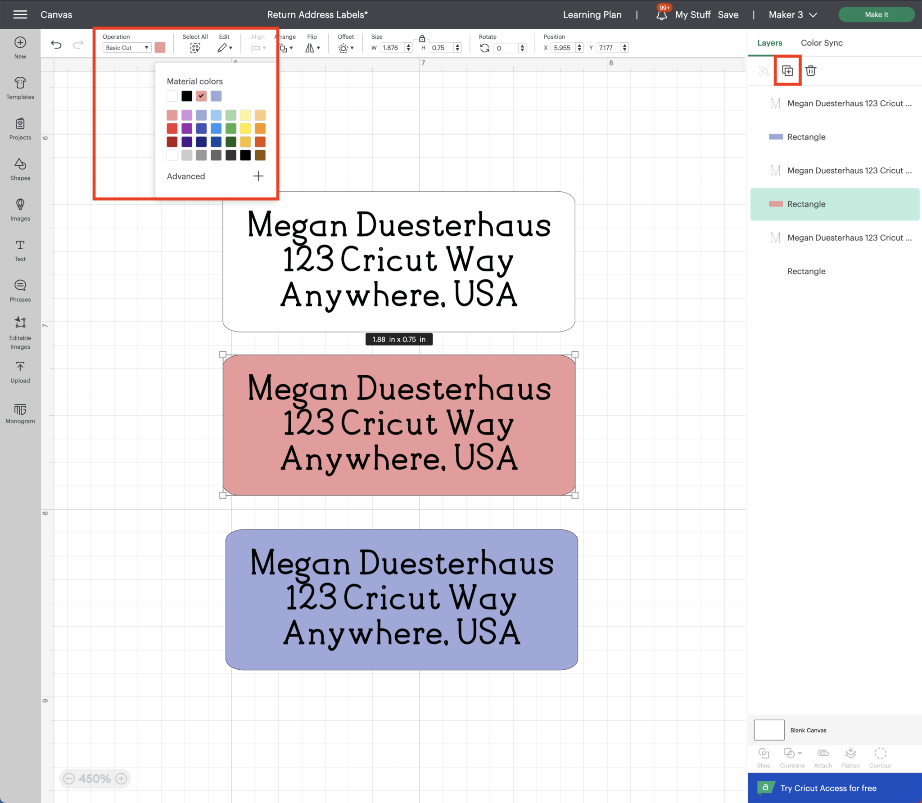This screenshot has height=803, width=922.
Task: Click Make It button to proceed
Action: (x=877, y=13)
